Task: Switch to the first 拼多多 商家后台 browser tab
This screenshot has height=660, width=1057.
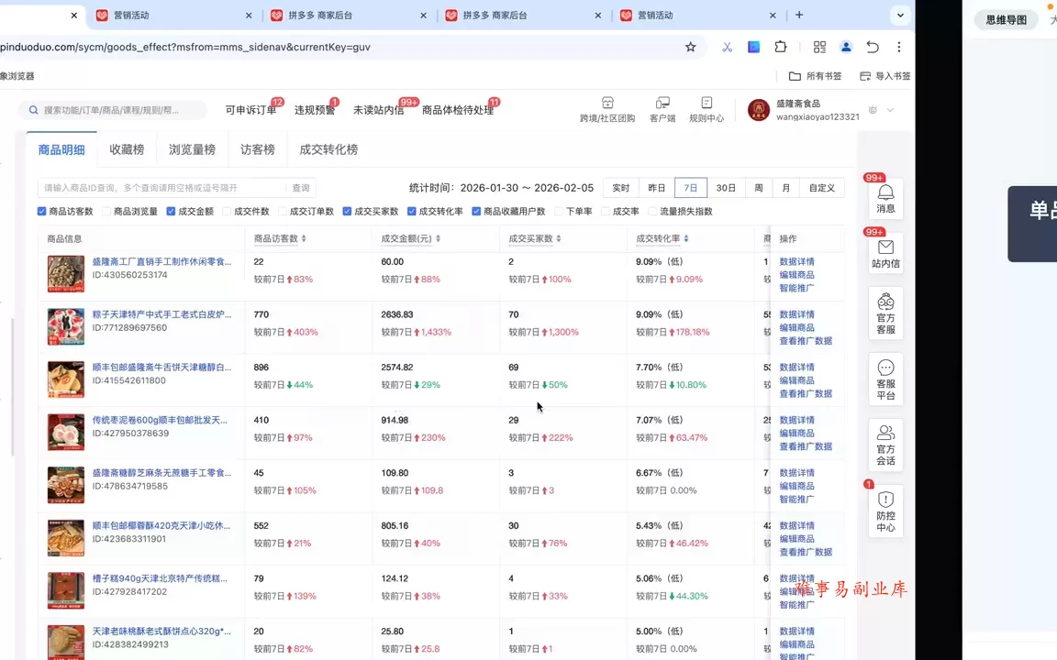Action: coord(348,15)
